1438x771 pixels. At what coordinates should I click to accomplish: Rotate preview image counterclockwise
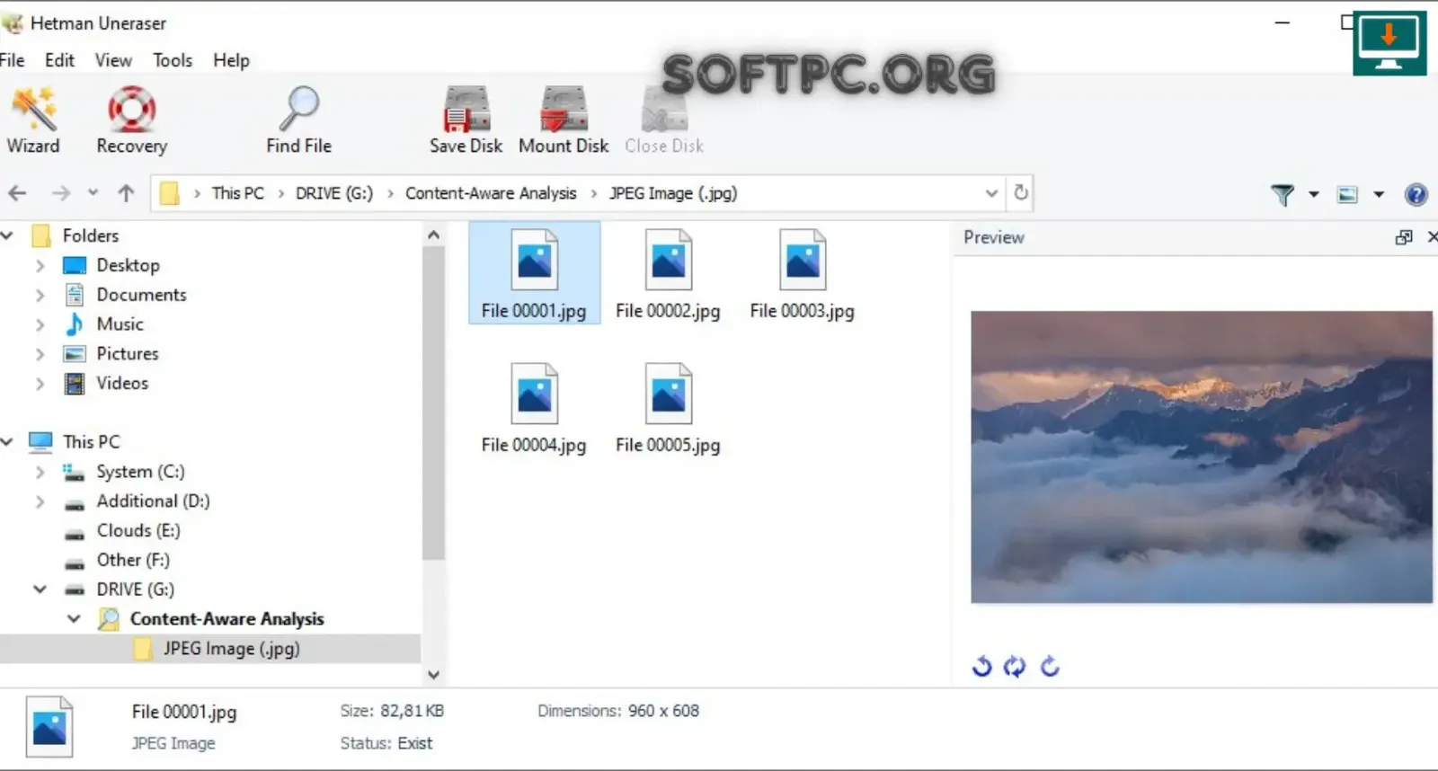click(982, 666)
